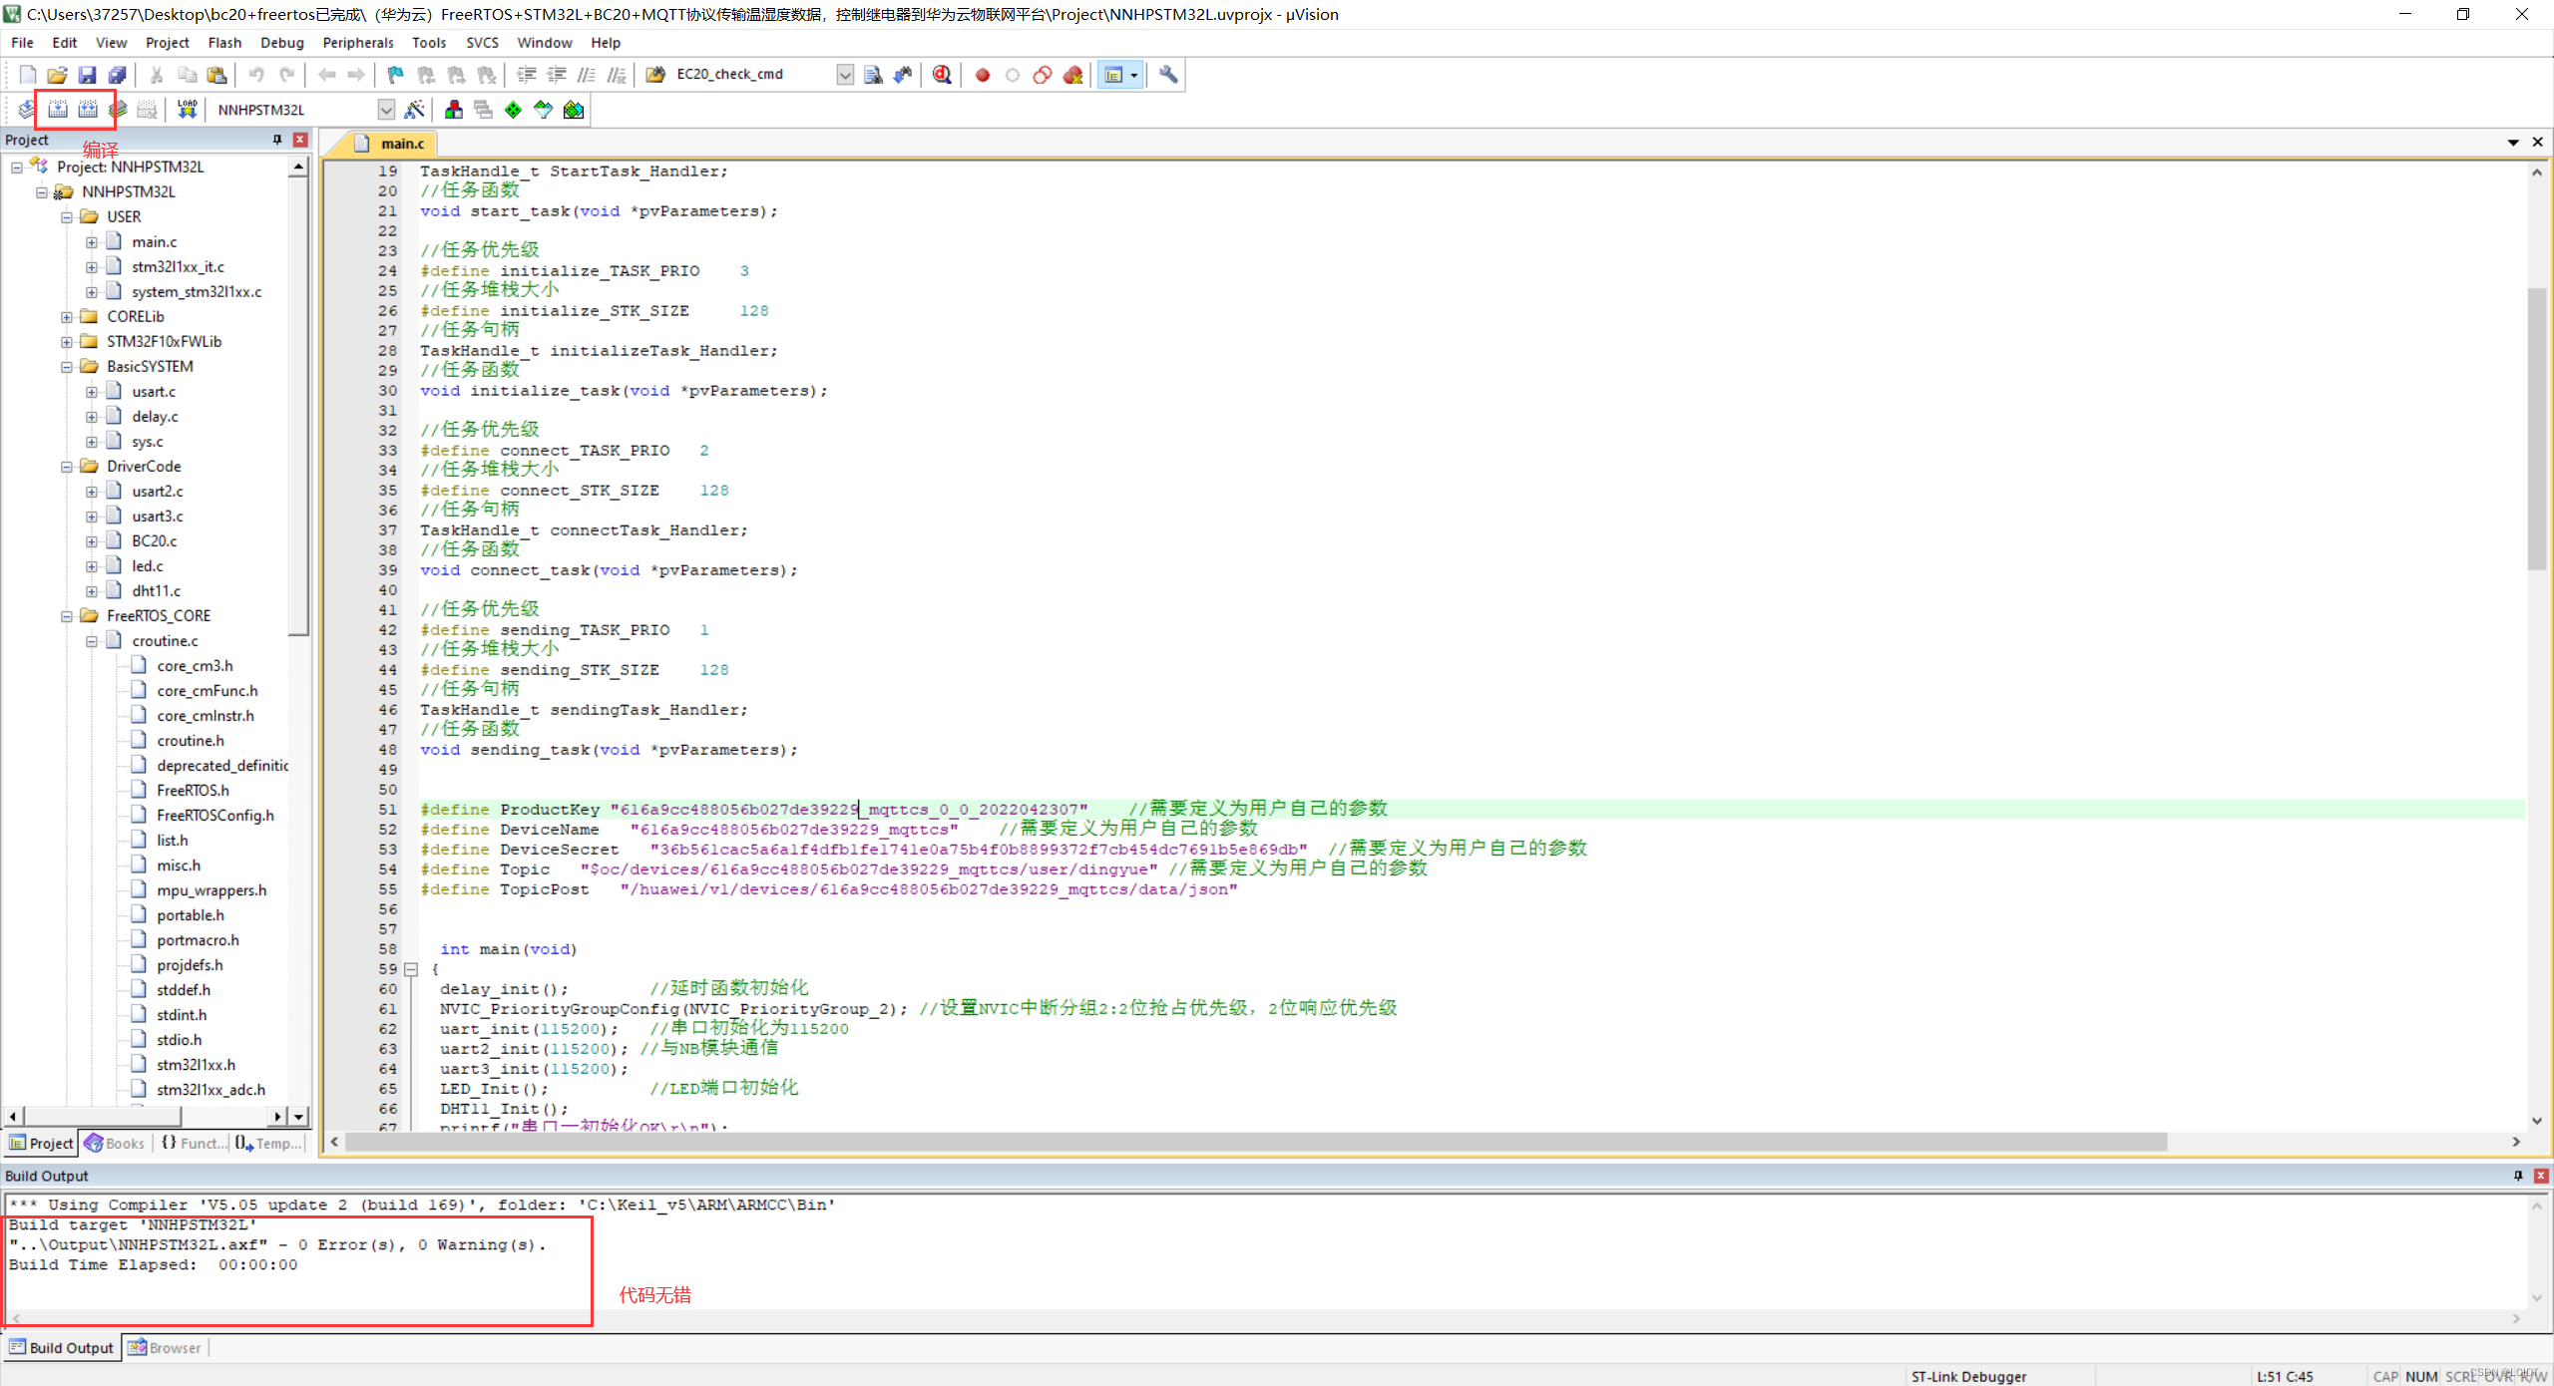Open Manage Project Items colored blocks icon

click(x=454, y=110)
